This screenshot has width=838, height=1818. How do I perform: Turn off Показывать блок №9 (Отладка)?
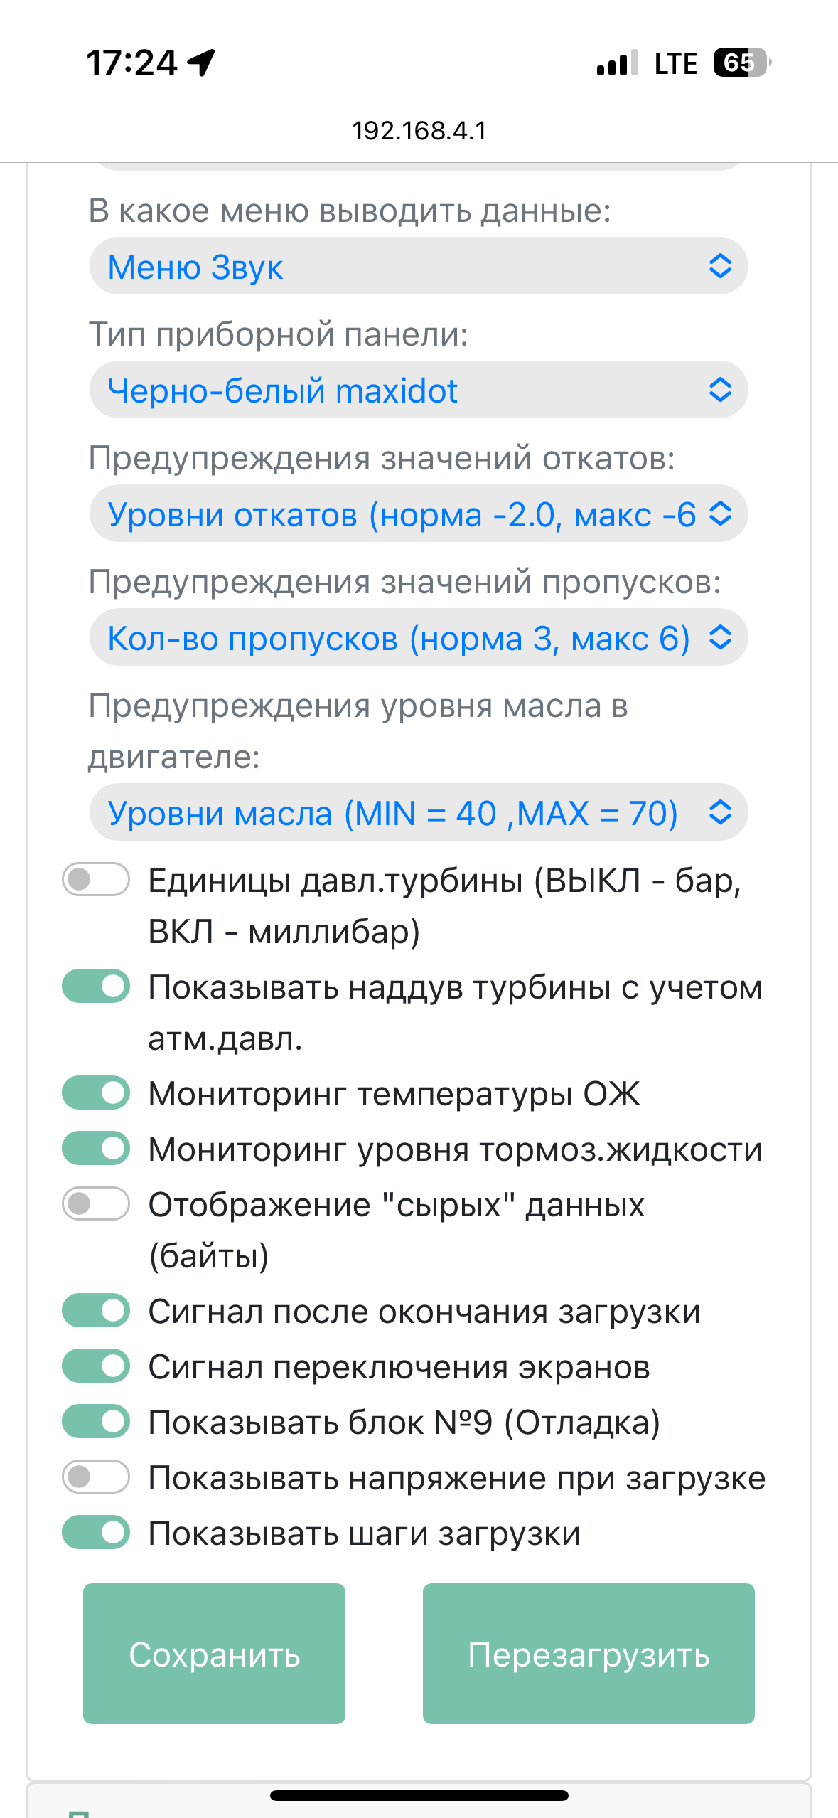pos(96,1422)
